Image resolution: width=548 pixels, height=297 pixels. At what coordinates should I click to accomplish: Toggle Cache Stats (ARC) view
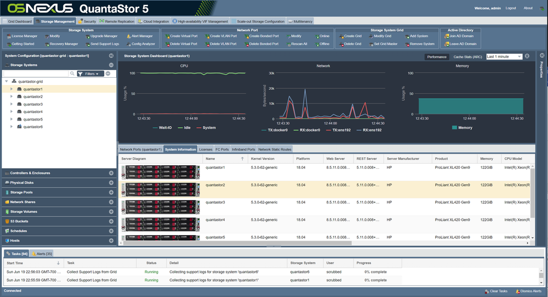pos(467,57)
